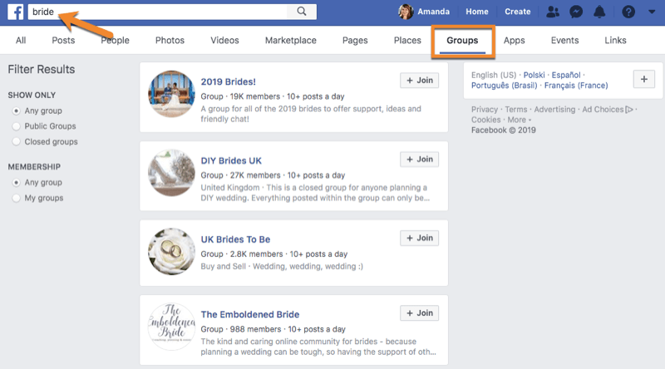Screen dimensions: 665x369
Task: Click The Emboldened Bride logo thumbnail
Action: coord(171,327)
